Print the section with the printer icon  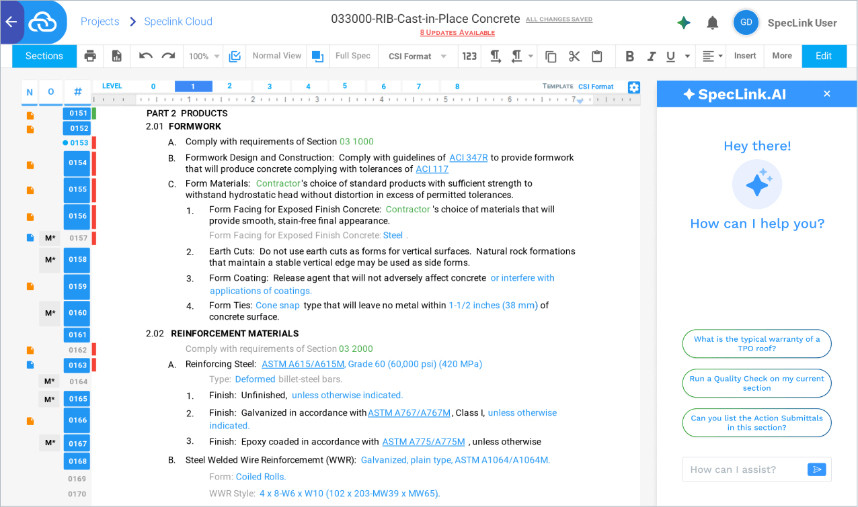coord(90,56)
